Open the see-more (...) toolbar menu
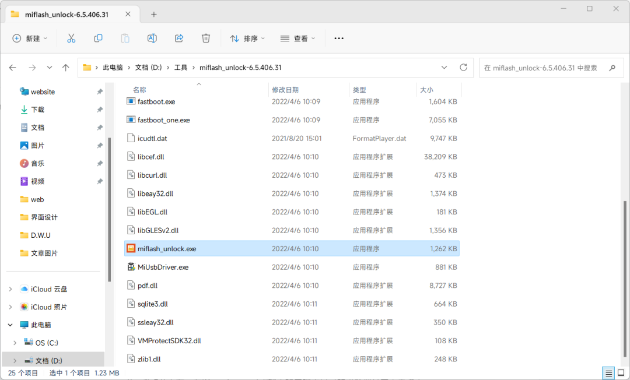Screen dimensions: 630x380 (338, 38)
